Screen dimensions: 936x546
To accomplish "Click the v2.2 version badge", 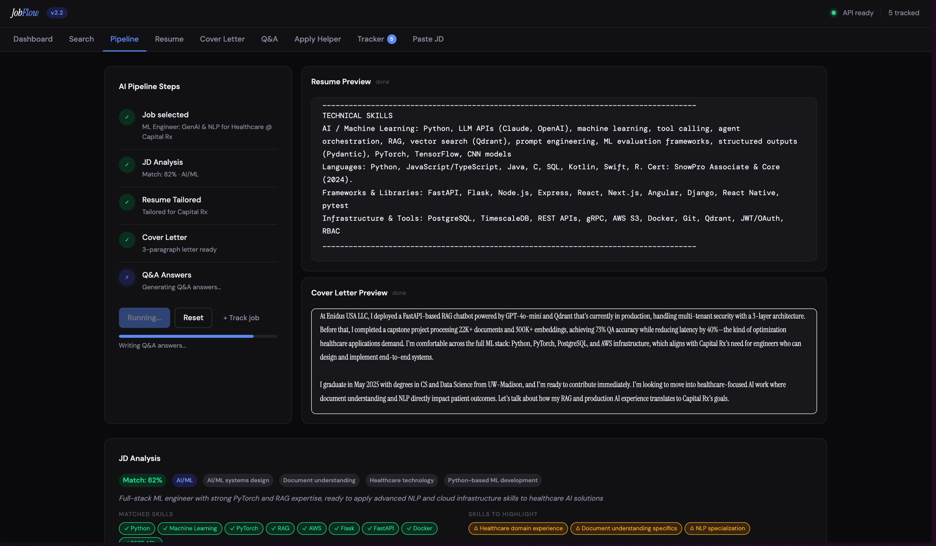I will [x=57, y=13].
